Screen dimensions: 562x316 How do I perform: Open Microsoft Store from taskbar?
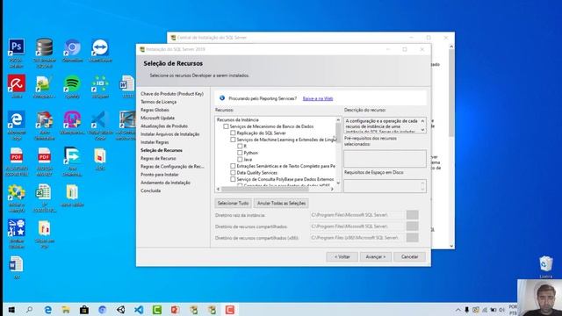[x=84, y=310]
